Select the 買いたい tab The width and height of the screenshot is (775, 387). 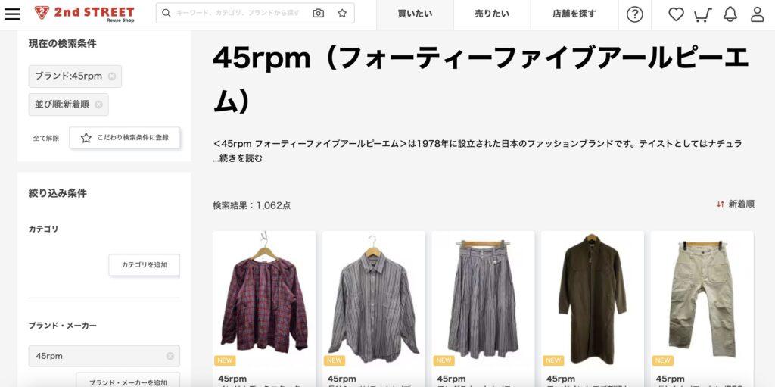point(415,14)
